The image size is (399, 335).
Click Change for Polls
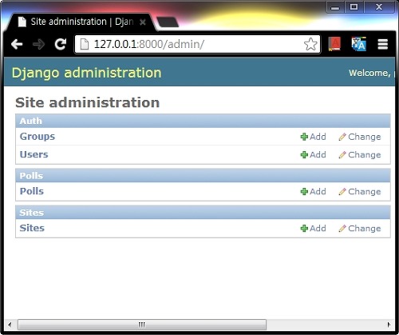(x=360, y=192)
